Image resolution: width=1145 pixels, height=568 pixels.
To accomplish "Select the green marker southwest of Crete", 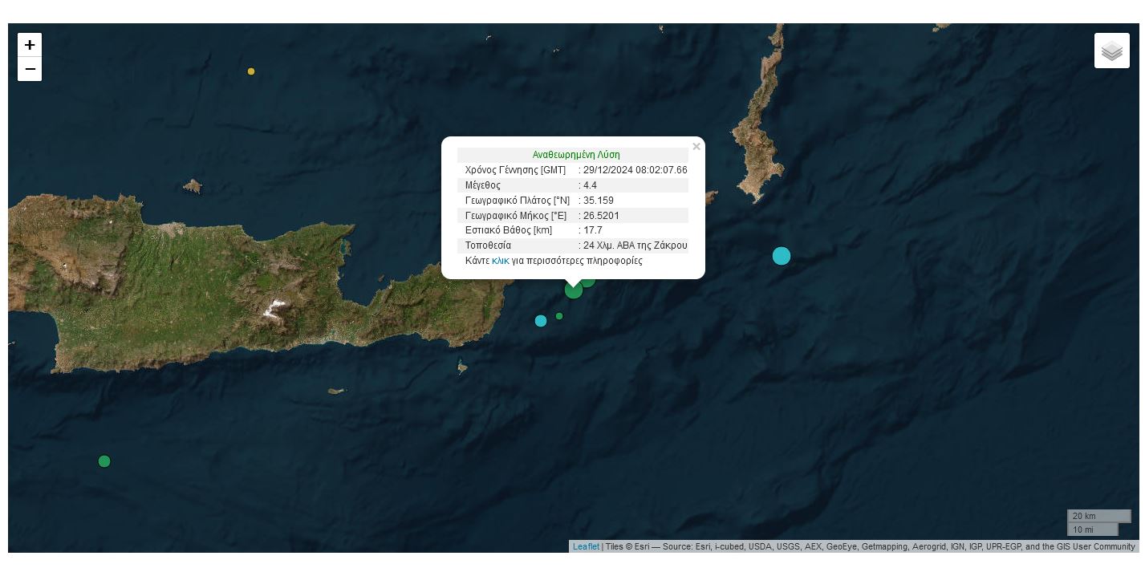I will 104,461.
